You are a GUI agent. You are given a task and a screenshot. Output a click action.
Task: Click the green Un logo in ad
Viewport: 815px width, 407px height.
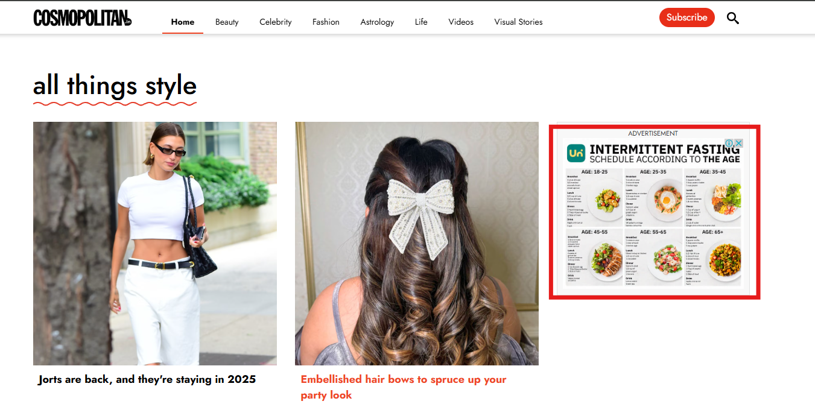coord(576,153)
